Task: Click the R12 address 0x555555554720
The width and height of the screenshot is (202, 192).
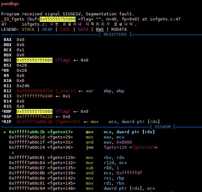Action: (x=35, y=91)
